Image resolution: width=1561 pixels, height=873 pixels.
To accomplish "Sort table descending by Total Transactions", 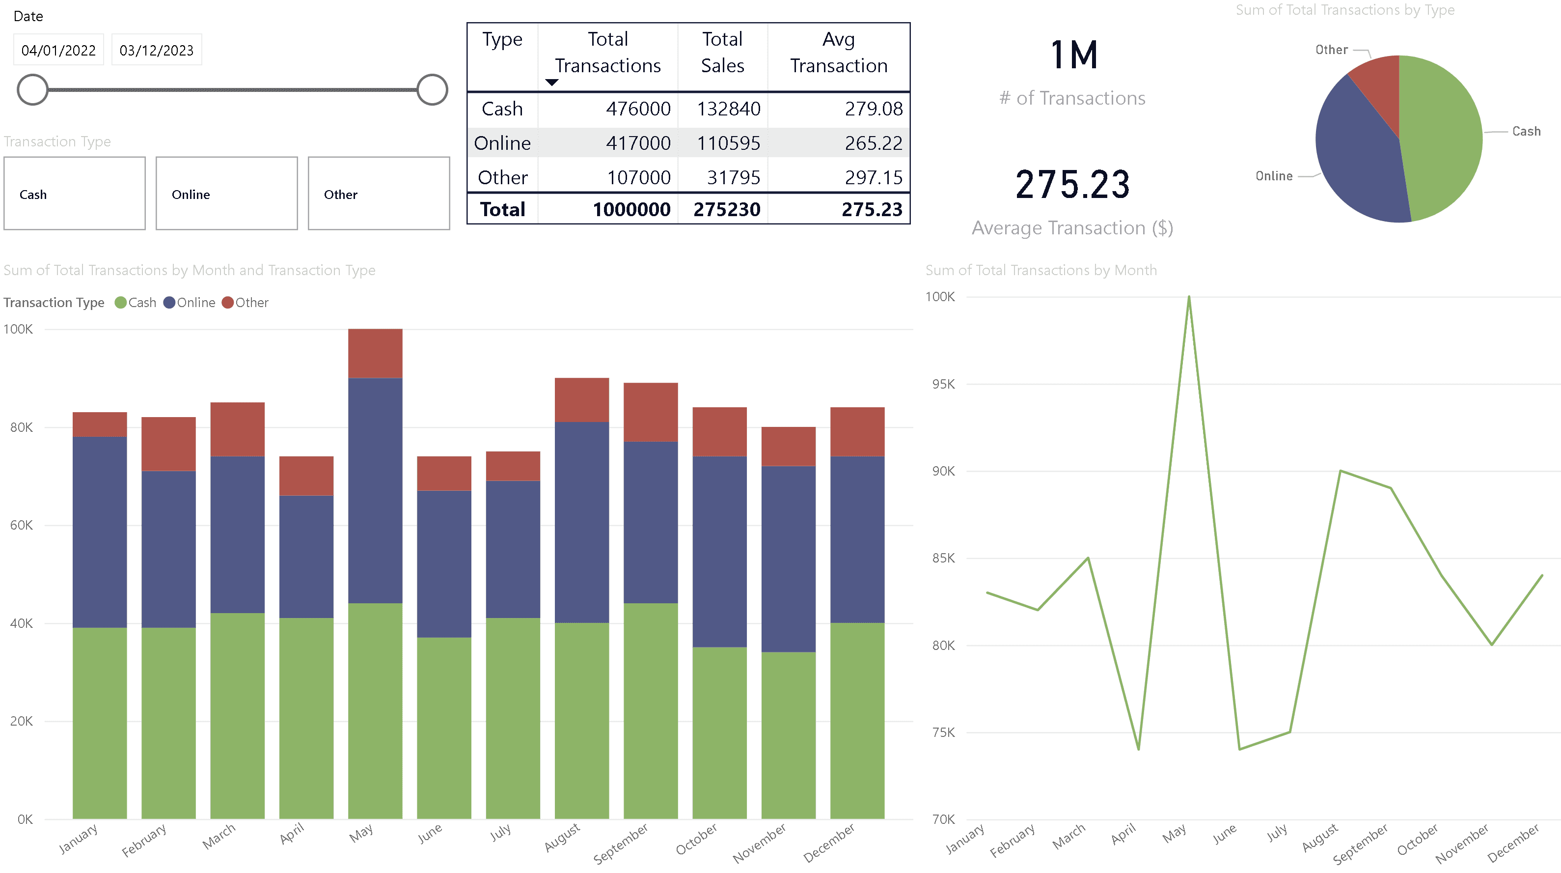I will click(x=551, y=82).
